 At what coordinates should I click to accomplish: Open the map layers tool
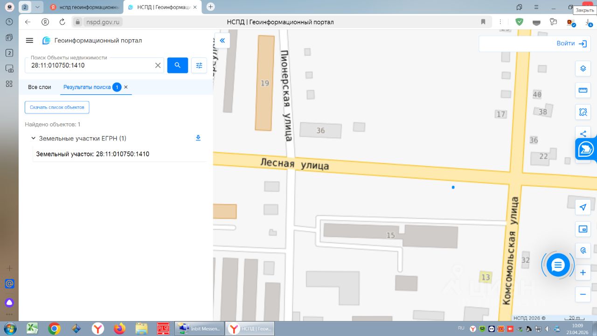coord(583,69)
